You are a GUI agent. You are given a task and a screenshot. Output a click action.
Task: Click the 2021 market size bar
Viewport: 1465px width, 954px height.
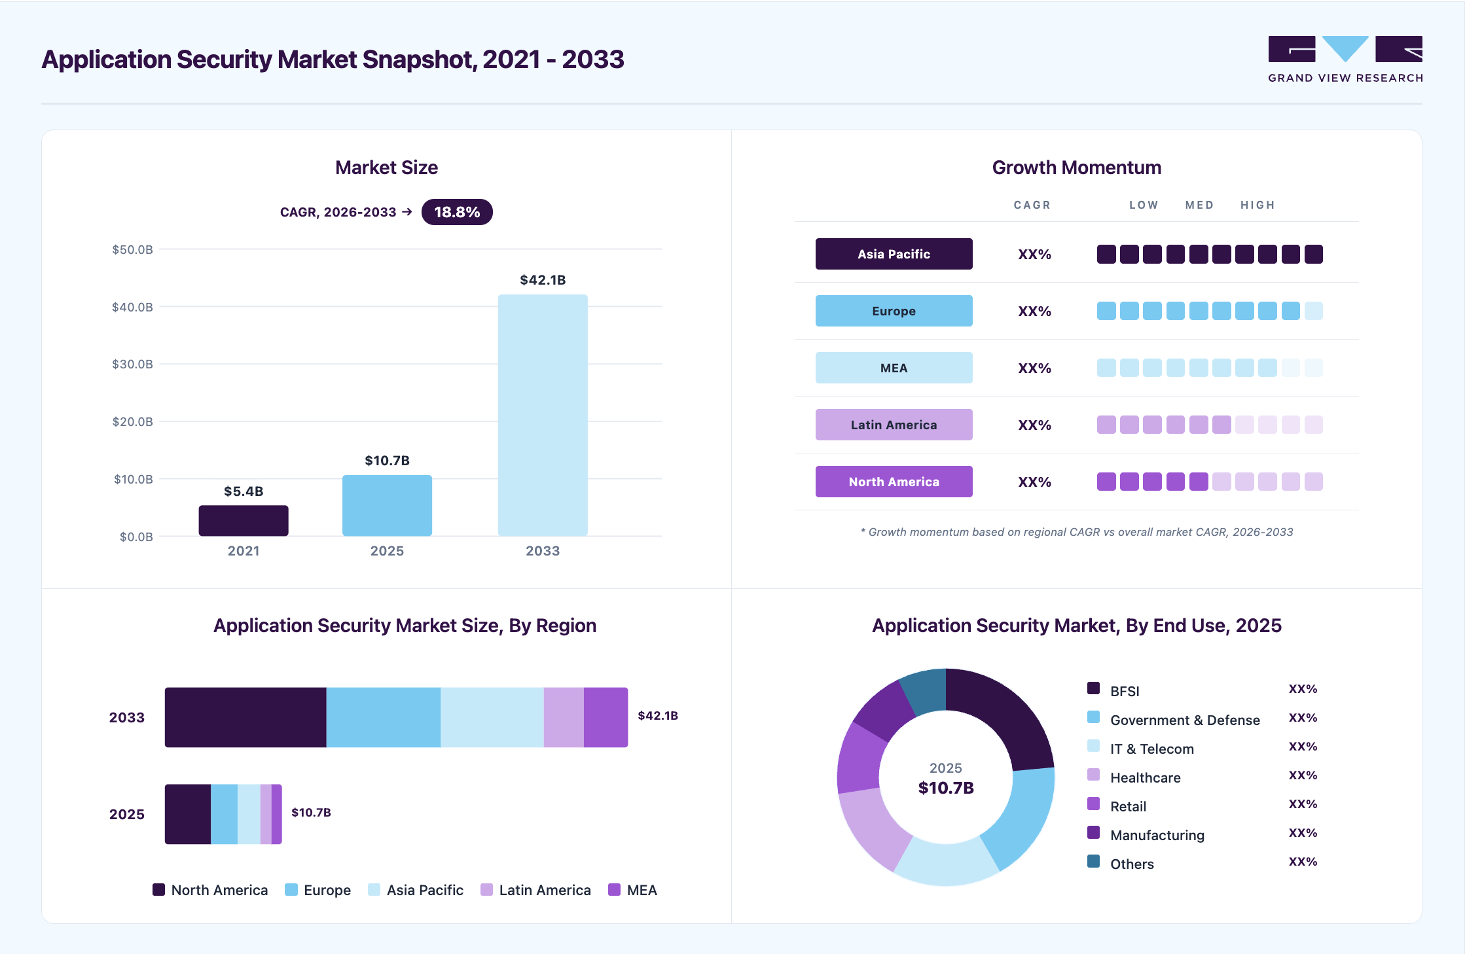coord(244,521)
